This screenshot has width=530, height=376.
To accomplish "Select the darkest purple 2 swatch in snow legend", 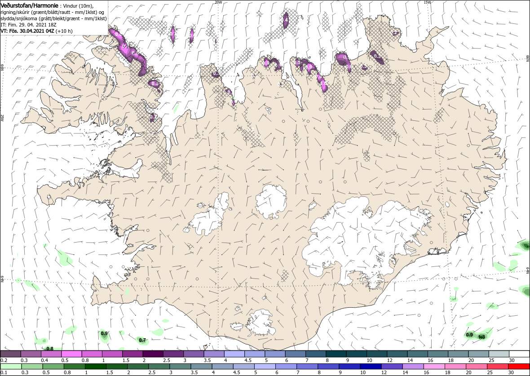I will pos(153,354).
